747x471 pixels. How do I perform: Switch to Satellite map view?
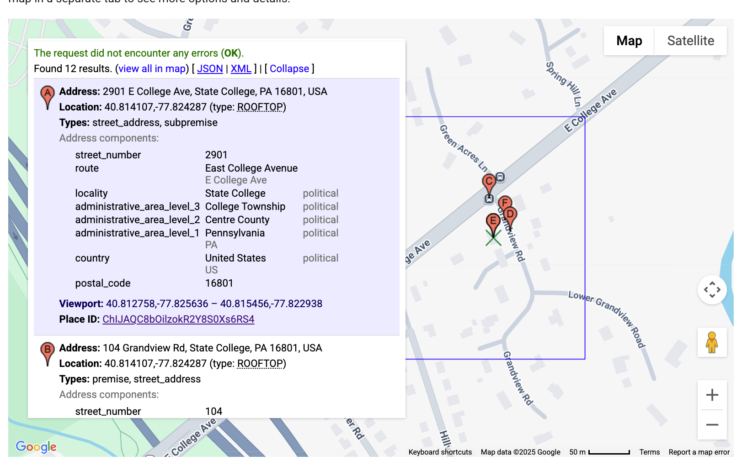[690, 41]
